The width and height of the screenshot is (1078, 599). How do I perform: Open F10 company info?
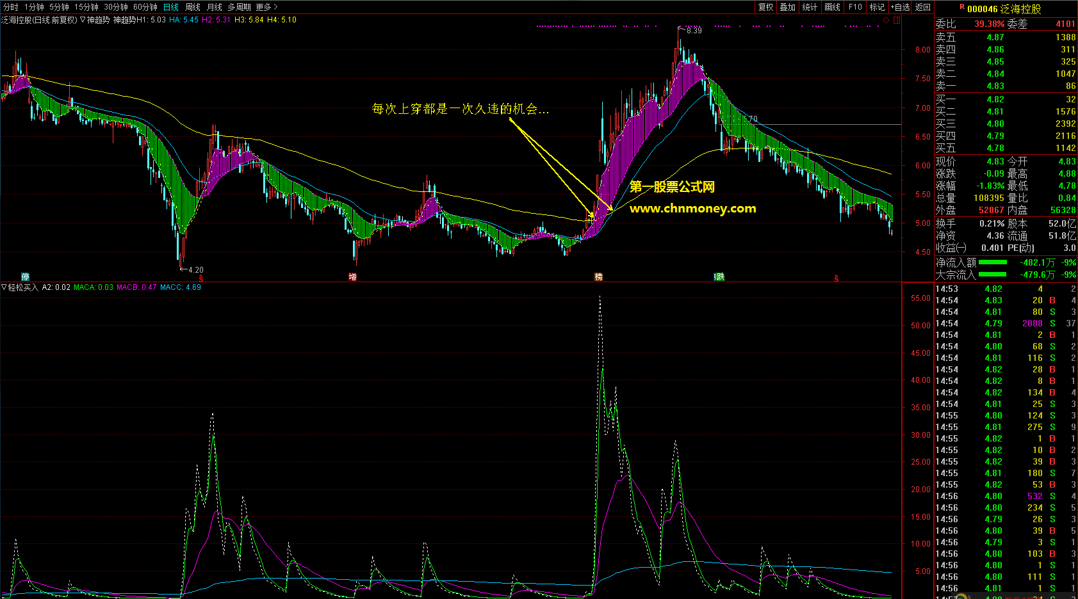855,7
